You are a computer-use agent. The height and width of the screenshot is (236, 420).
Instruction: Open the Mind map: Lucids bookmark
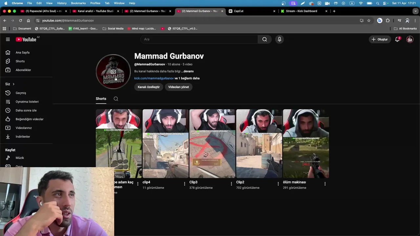[141, 29]
